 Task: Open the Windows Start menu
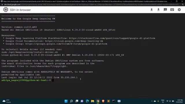66,101
